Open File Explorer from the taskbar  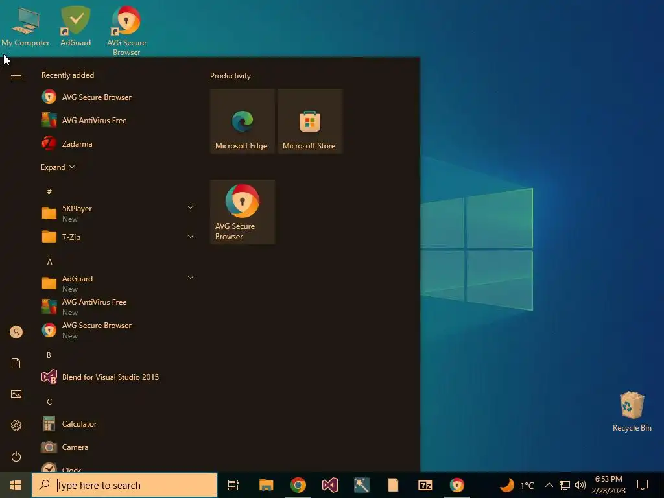pyautogui.click(x=267, y=485)
